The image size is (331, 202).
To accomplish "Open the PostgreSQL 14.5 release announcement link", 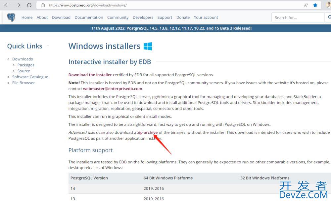I will point(189,28).
